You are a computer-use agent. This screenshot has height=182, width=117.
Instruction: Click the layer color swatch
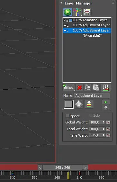click(69, 104)
